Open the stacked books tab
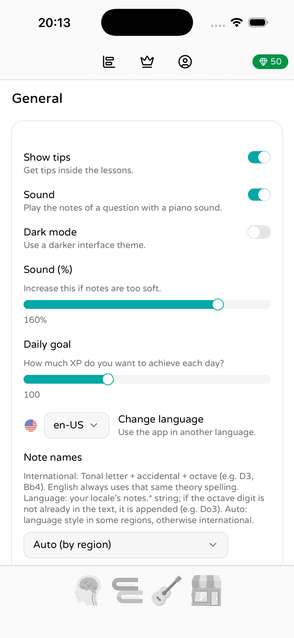This screenshot has width=294, height=638. click(127, 590)
